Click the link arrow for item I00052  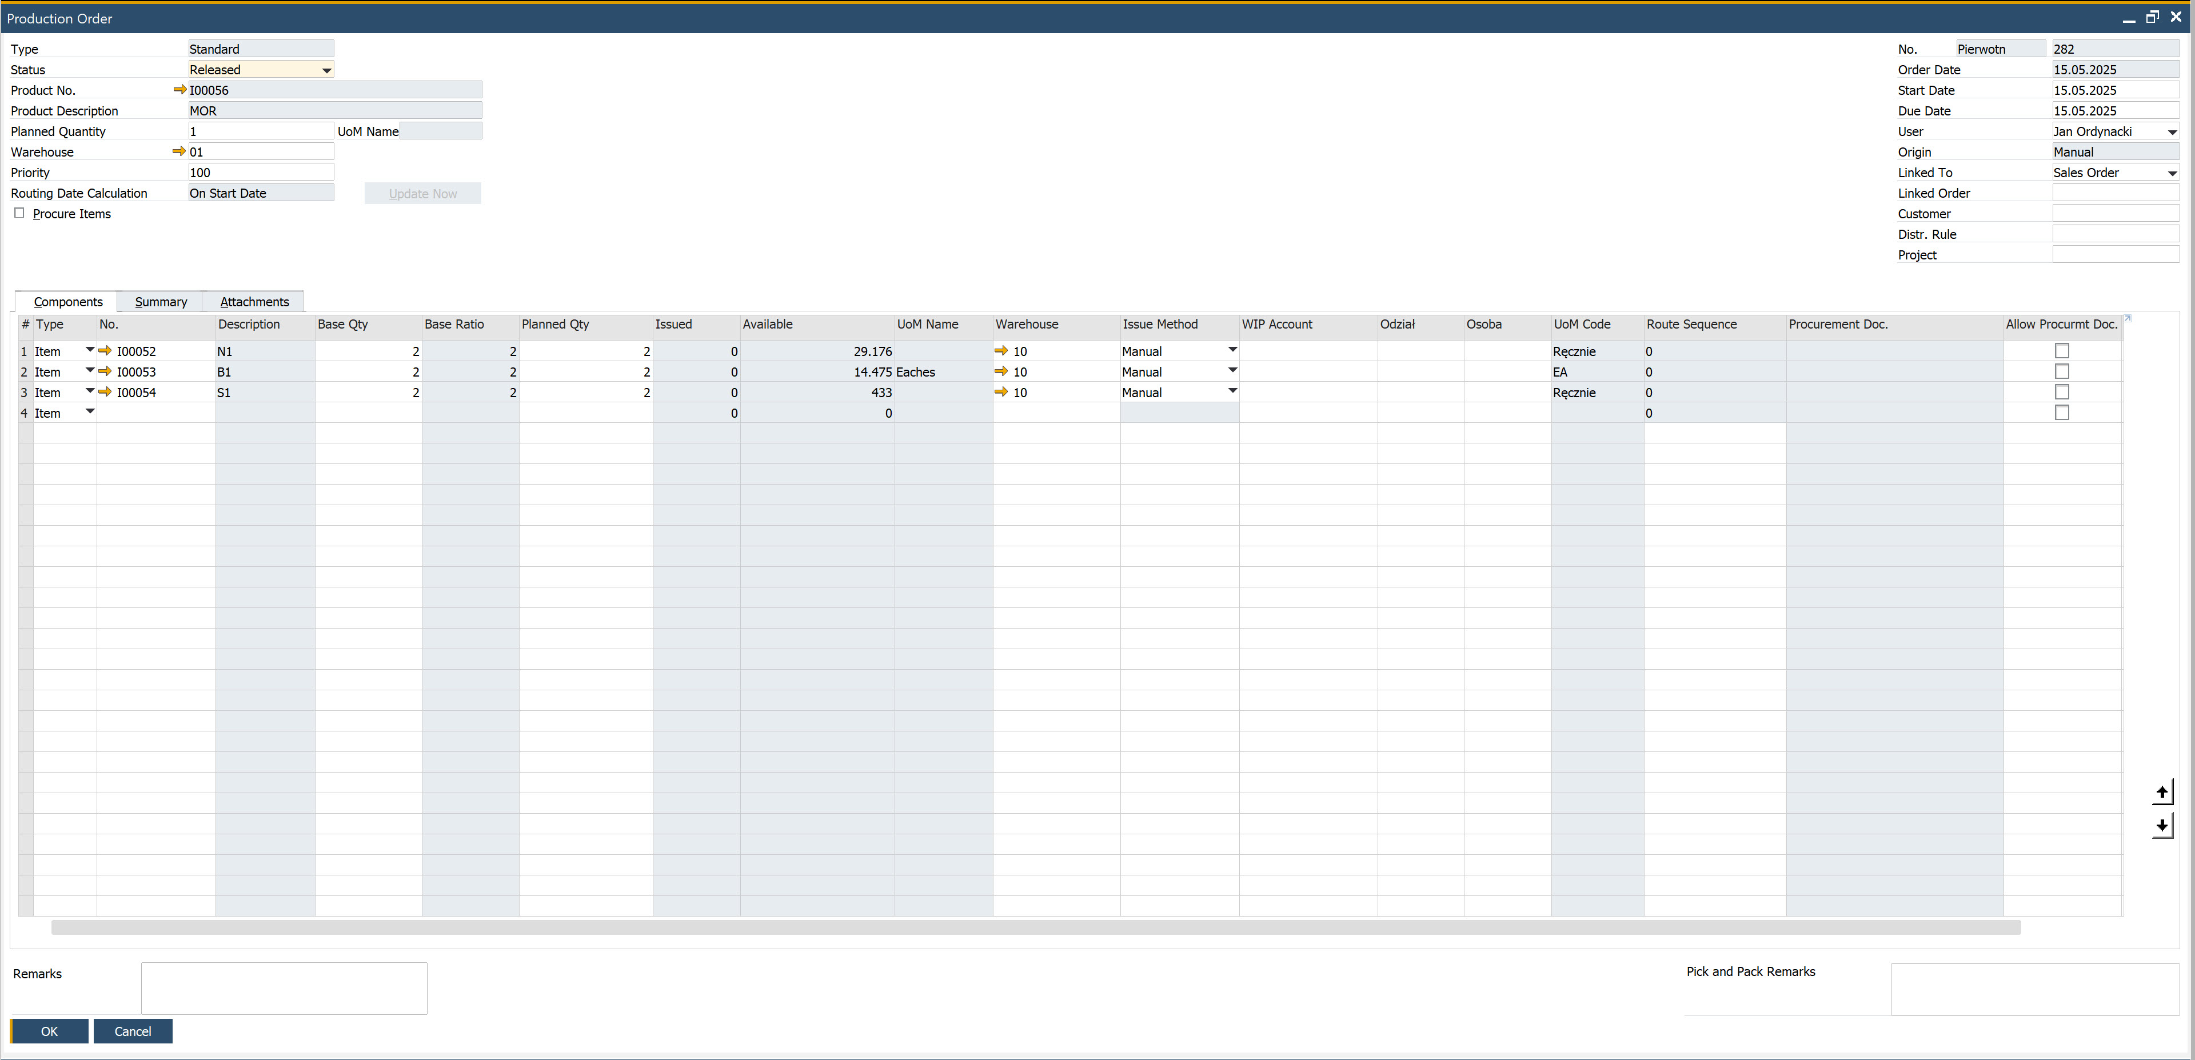coord(105,350)
